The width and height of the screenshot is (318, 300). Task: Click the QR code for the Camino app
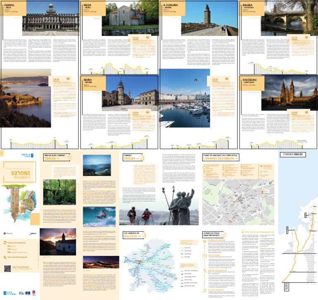(x=7, y=269)
